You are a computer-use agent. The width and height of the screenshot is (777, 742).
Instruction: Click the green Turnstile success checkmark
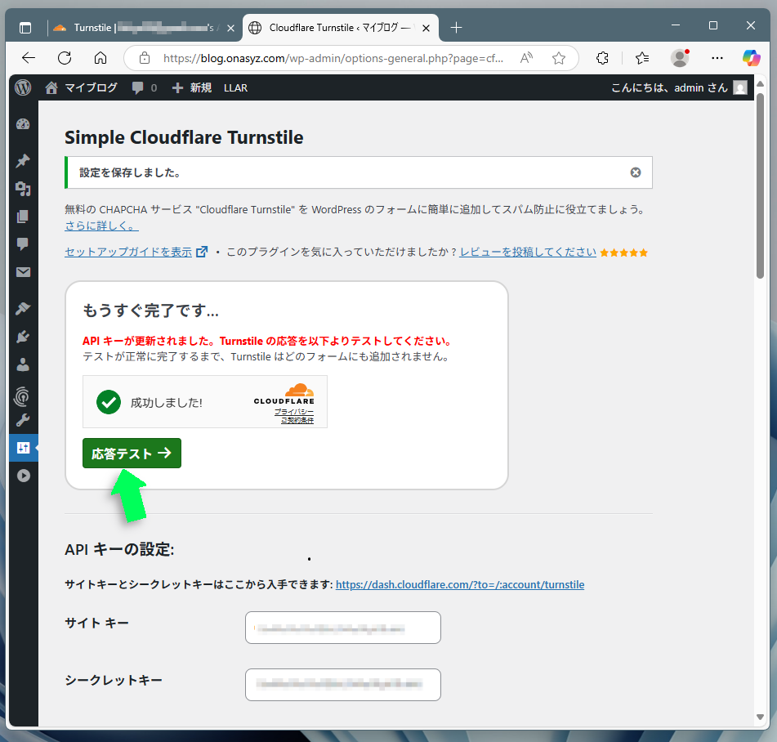click(109, 402)
